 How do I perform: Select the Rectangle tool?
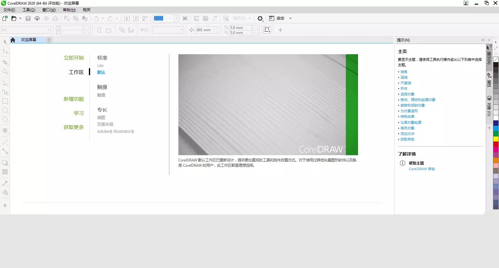click(x=5, y=101)
